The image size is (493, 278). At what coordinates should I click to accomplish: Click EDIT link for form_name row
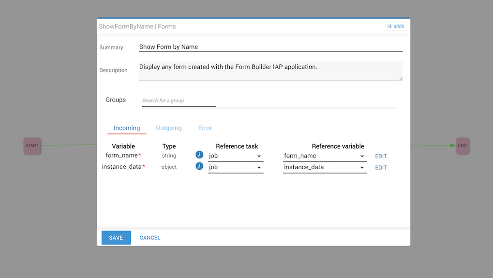click(x=381, y=156)
